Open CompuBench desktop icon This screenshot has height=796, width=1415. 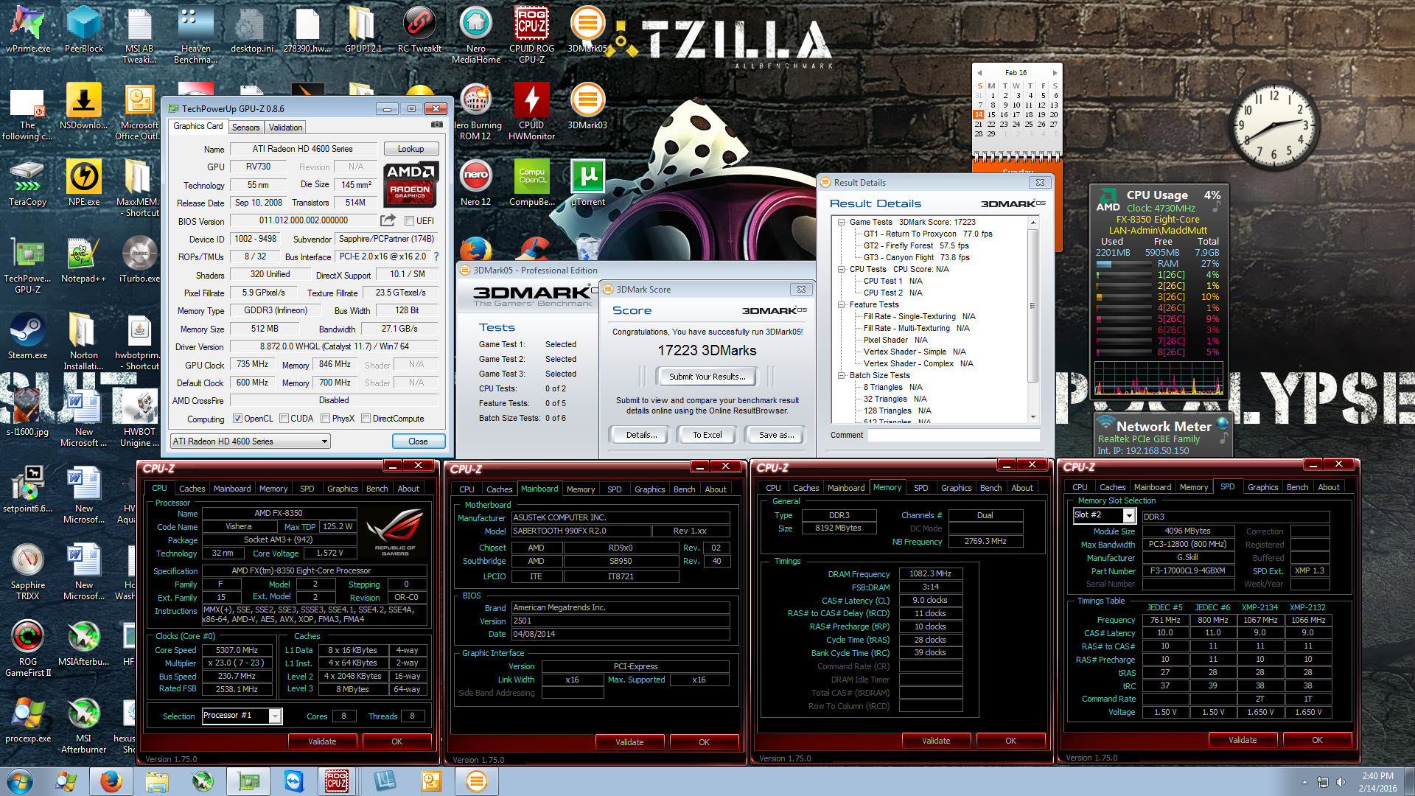coord(531,183)
